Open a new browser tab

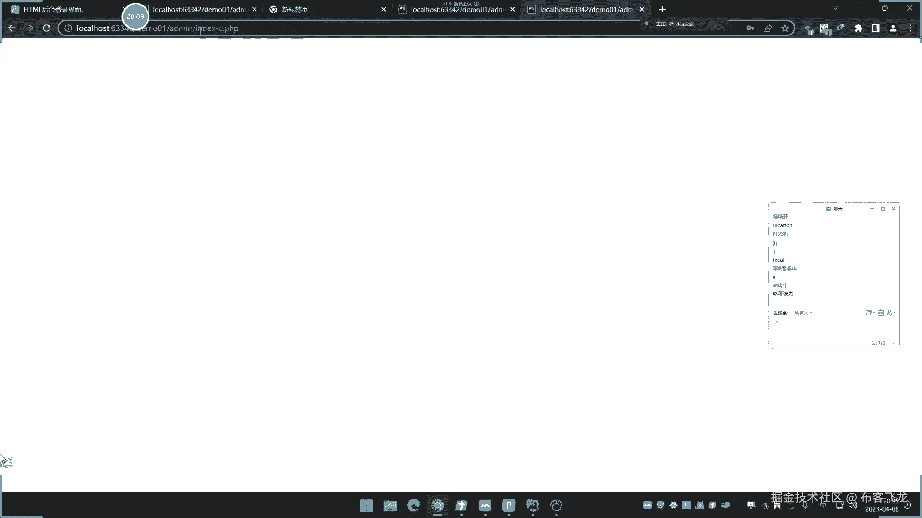[662, 9]
